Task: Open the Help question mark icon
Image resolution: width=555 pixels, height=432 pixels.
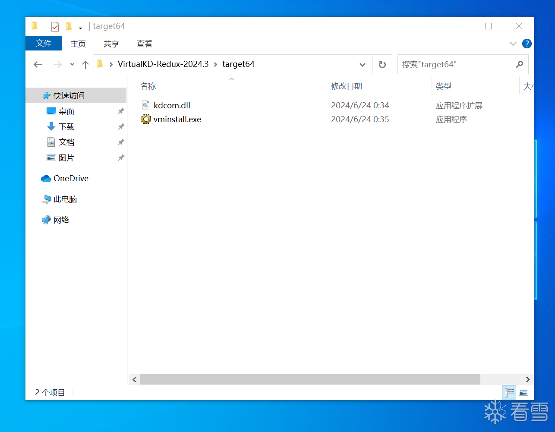Action: click(527, 44)
